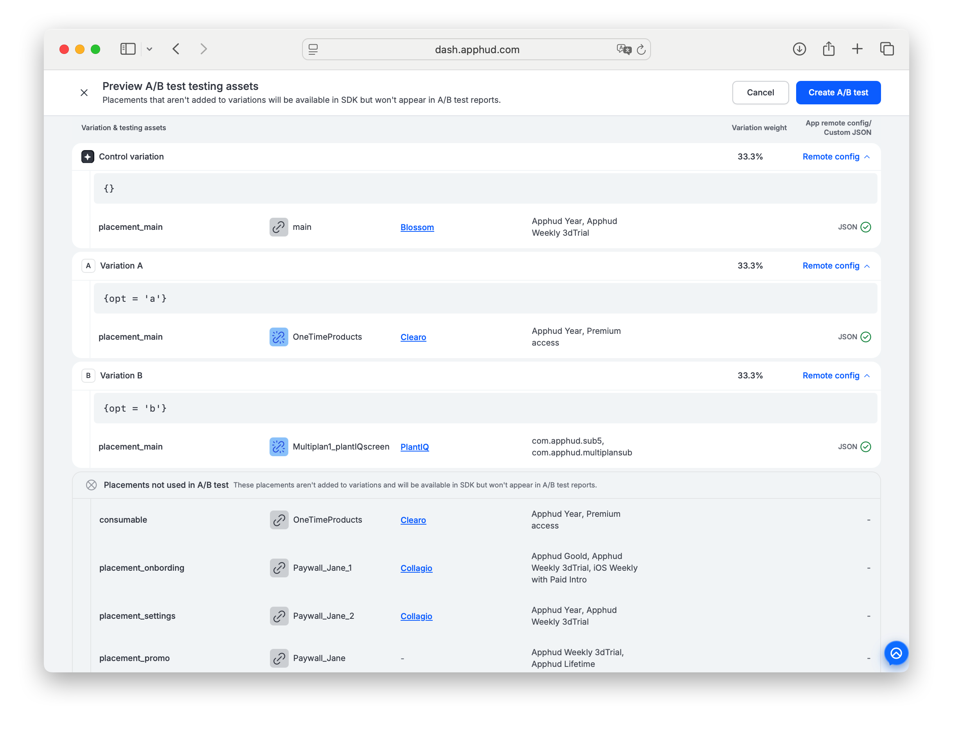
Task: Click the Safari share icon
Action: (829, 49)
